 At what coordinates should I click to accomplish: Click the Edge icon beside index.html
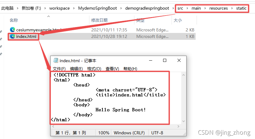(x=12, y=36)
